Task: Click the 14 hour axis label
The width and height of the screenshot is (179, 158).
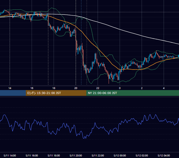Action: point(10,88)
